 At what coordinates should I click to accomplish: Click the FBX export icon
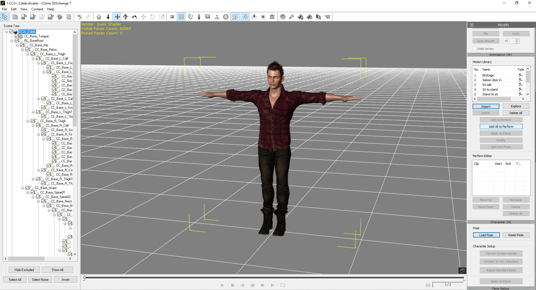coord(33,17)
